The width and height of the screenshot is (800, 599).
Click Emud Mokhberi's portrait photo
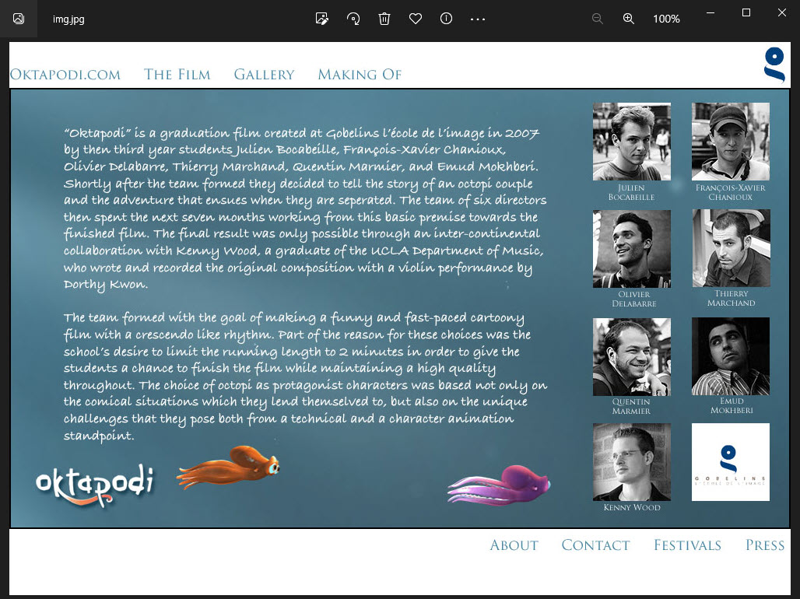click(x=731, y=356)
